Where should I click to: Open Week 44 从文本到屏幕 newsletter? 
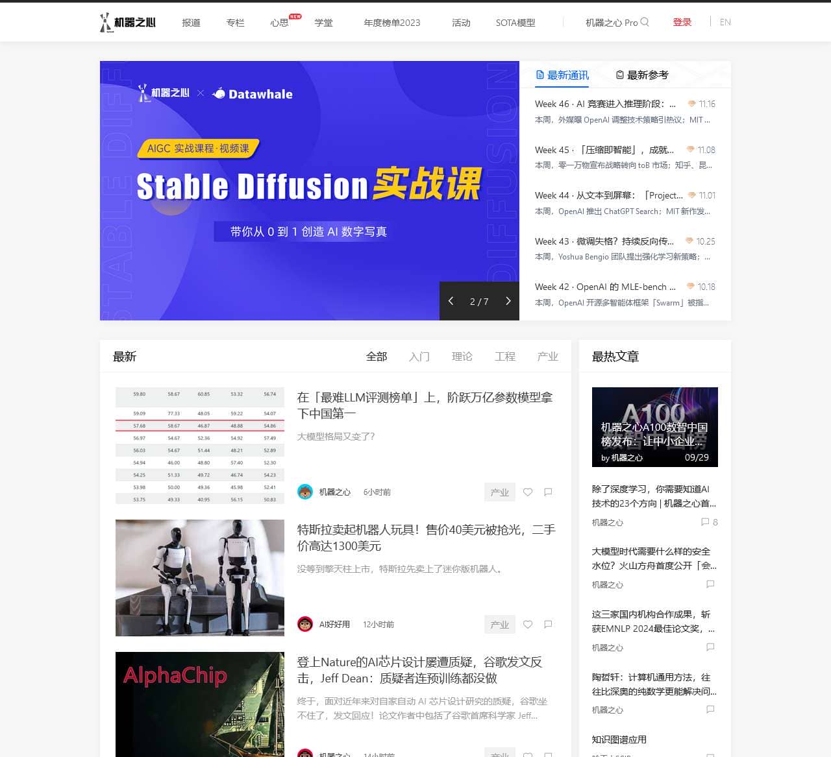609,195
